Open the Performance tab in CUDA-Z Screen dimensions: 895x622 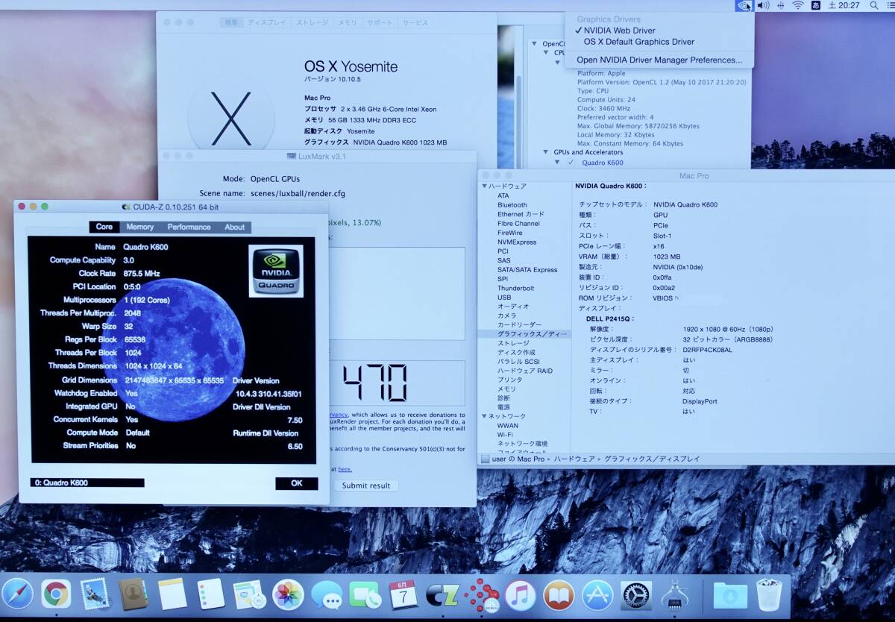pos(189,227)
